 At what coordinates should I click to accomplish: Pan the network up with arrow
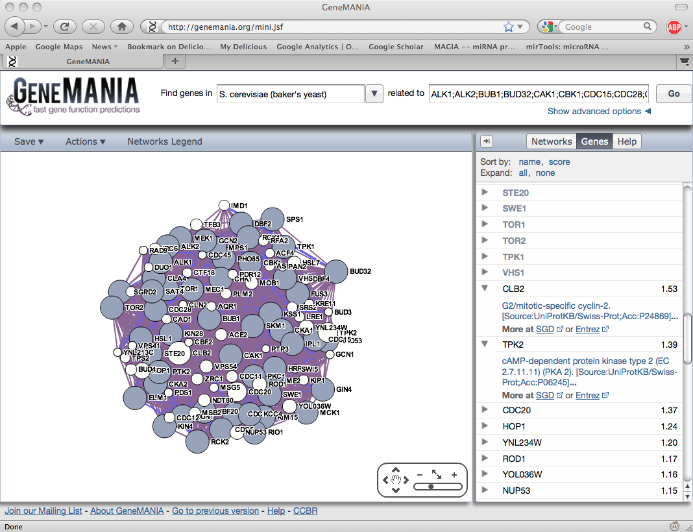[x=396, y=470]
